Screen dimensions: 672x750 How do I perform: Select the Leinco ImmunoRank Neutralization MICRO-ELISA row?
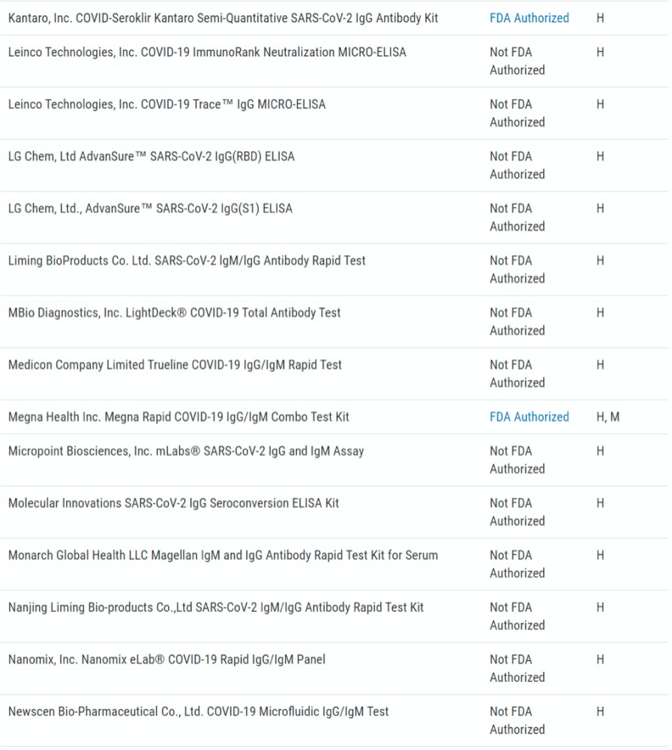tap(207, 52)
